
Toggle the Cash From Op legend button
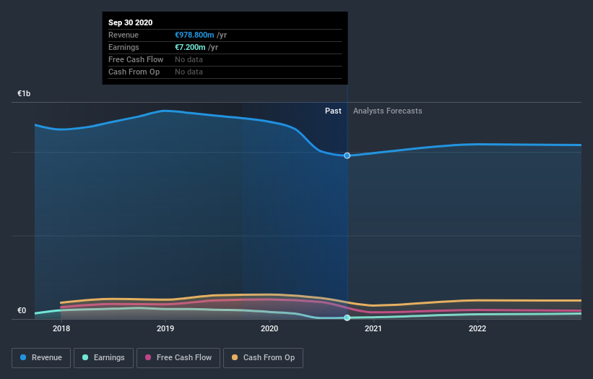pos(263,358)
